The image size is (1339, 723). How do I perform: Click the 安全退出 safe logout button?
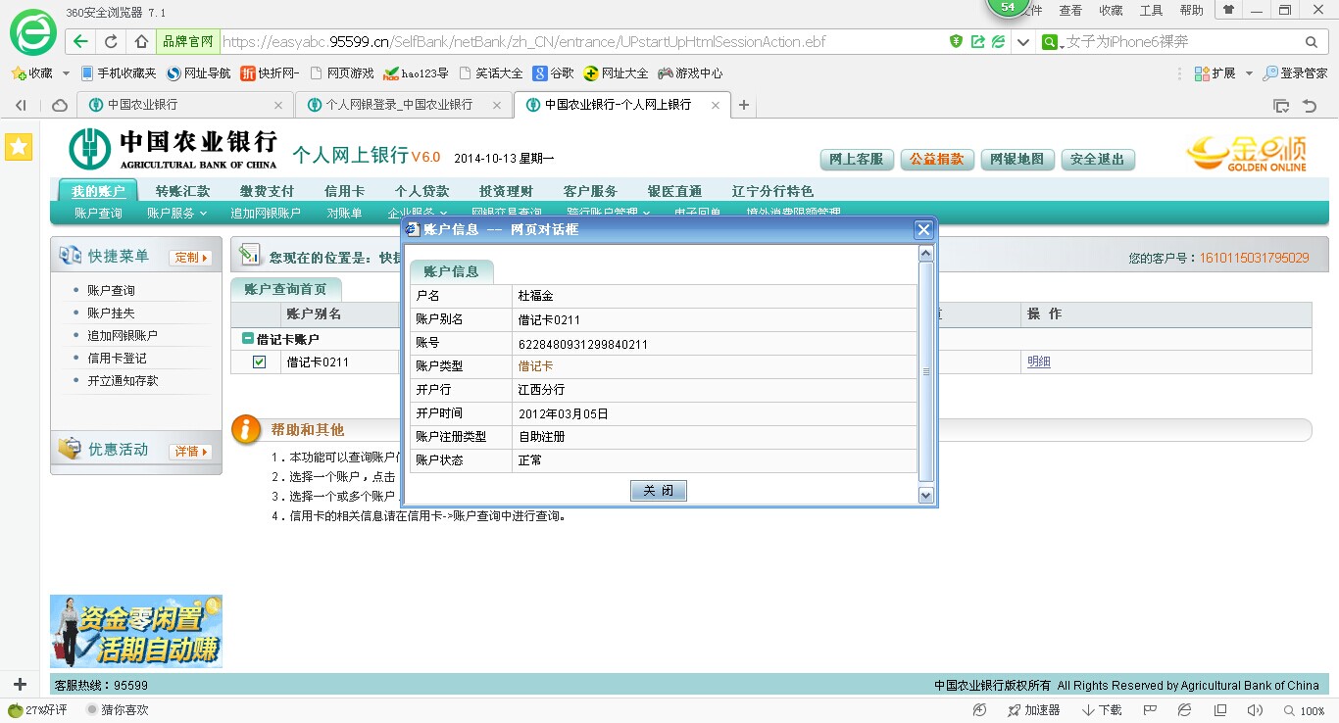(x=1097, y=159)
